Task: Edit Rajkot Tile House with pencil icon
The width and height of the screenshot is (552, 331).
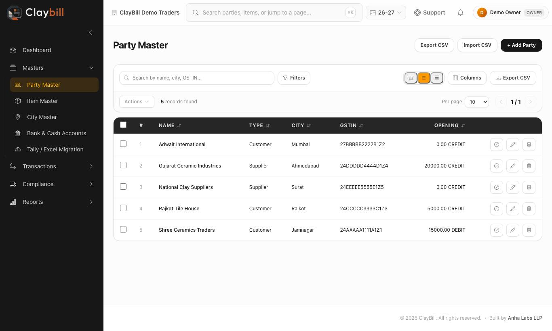Action: coord(512,209)
